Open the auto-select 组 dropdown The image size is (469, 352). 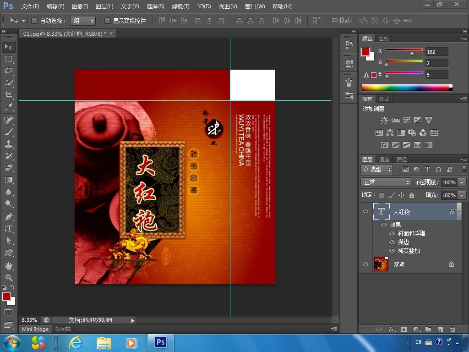(x=83, y=21)
